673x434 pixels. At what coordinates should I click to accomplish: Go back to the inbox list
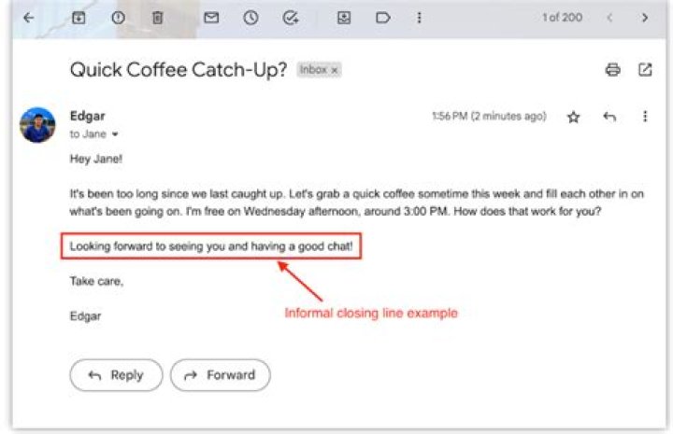(x=29, y=18)
